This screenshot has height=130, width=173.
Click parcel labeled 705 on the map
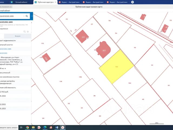(x=135, y=48)
